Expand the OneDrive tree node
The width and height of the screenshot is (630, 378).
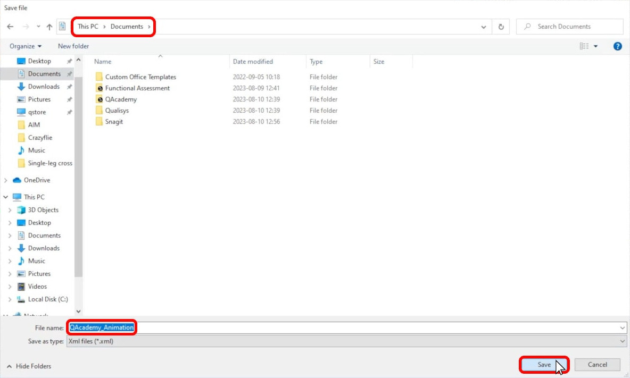(x=6, y=180)
